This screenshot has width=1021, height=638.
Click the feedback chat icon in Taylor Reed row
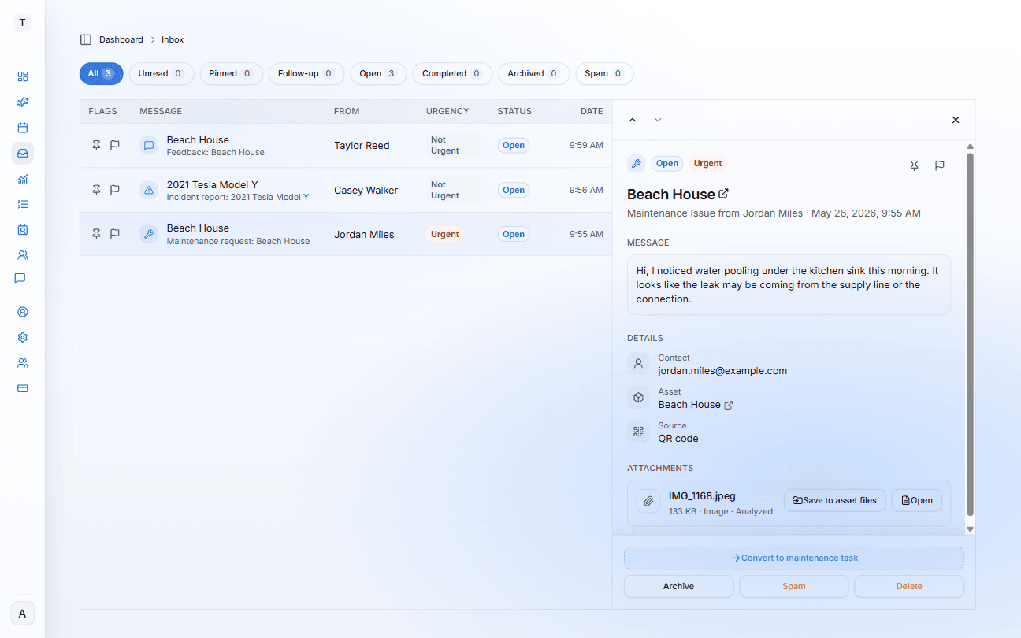coord(149,146)
